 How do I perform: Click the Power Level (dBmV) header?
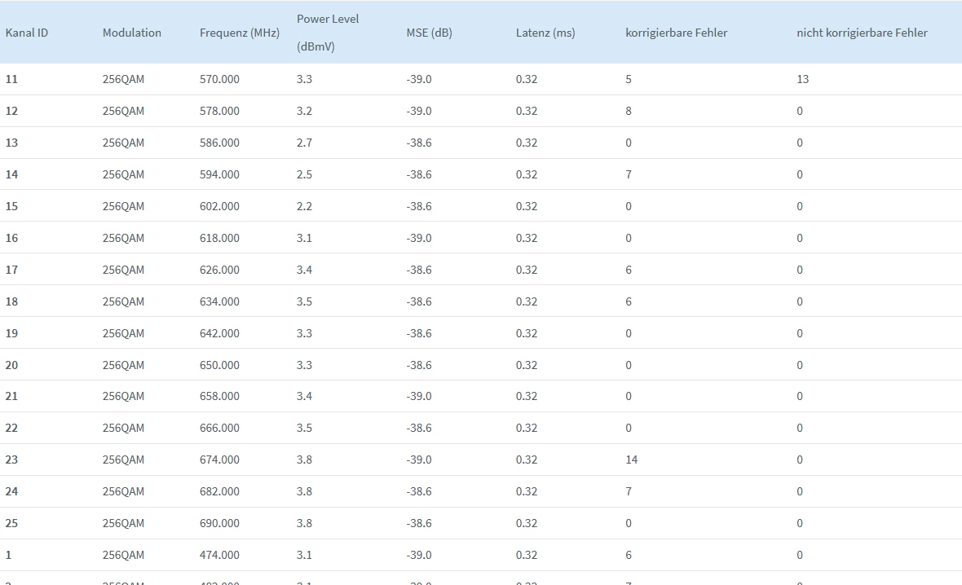328,33
